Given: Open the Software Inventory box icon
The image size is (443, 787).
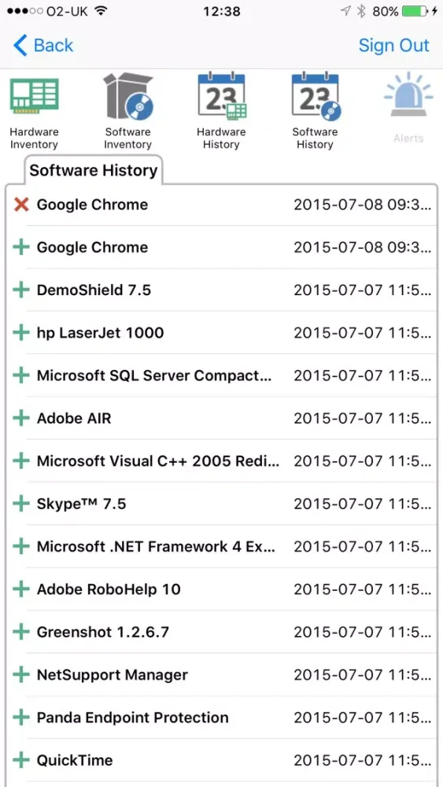Looking at the screenshot, I should point(128,96).
